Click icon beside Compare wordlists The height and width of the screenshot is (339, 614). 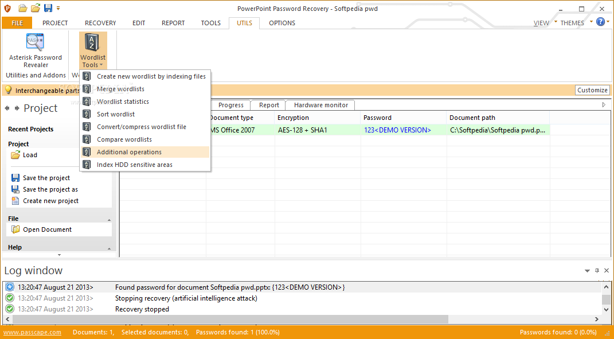point(87,139)
